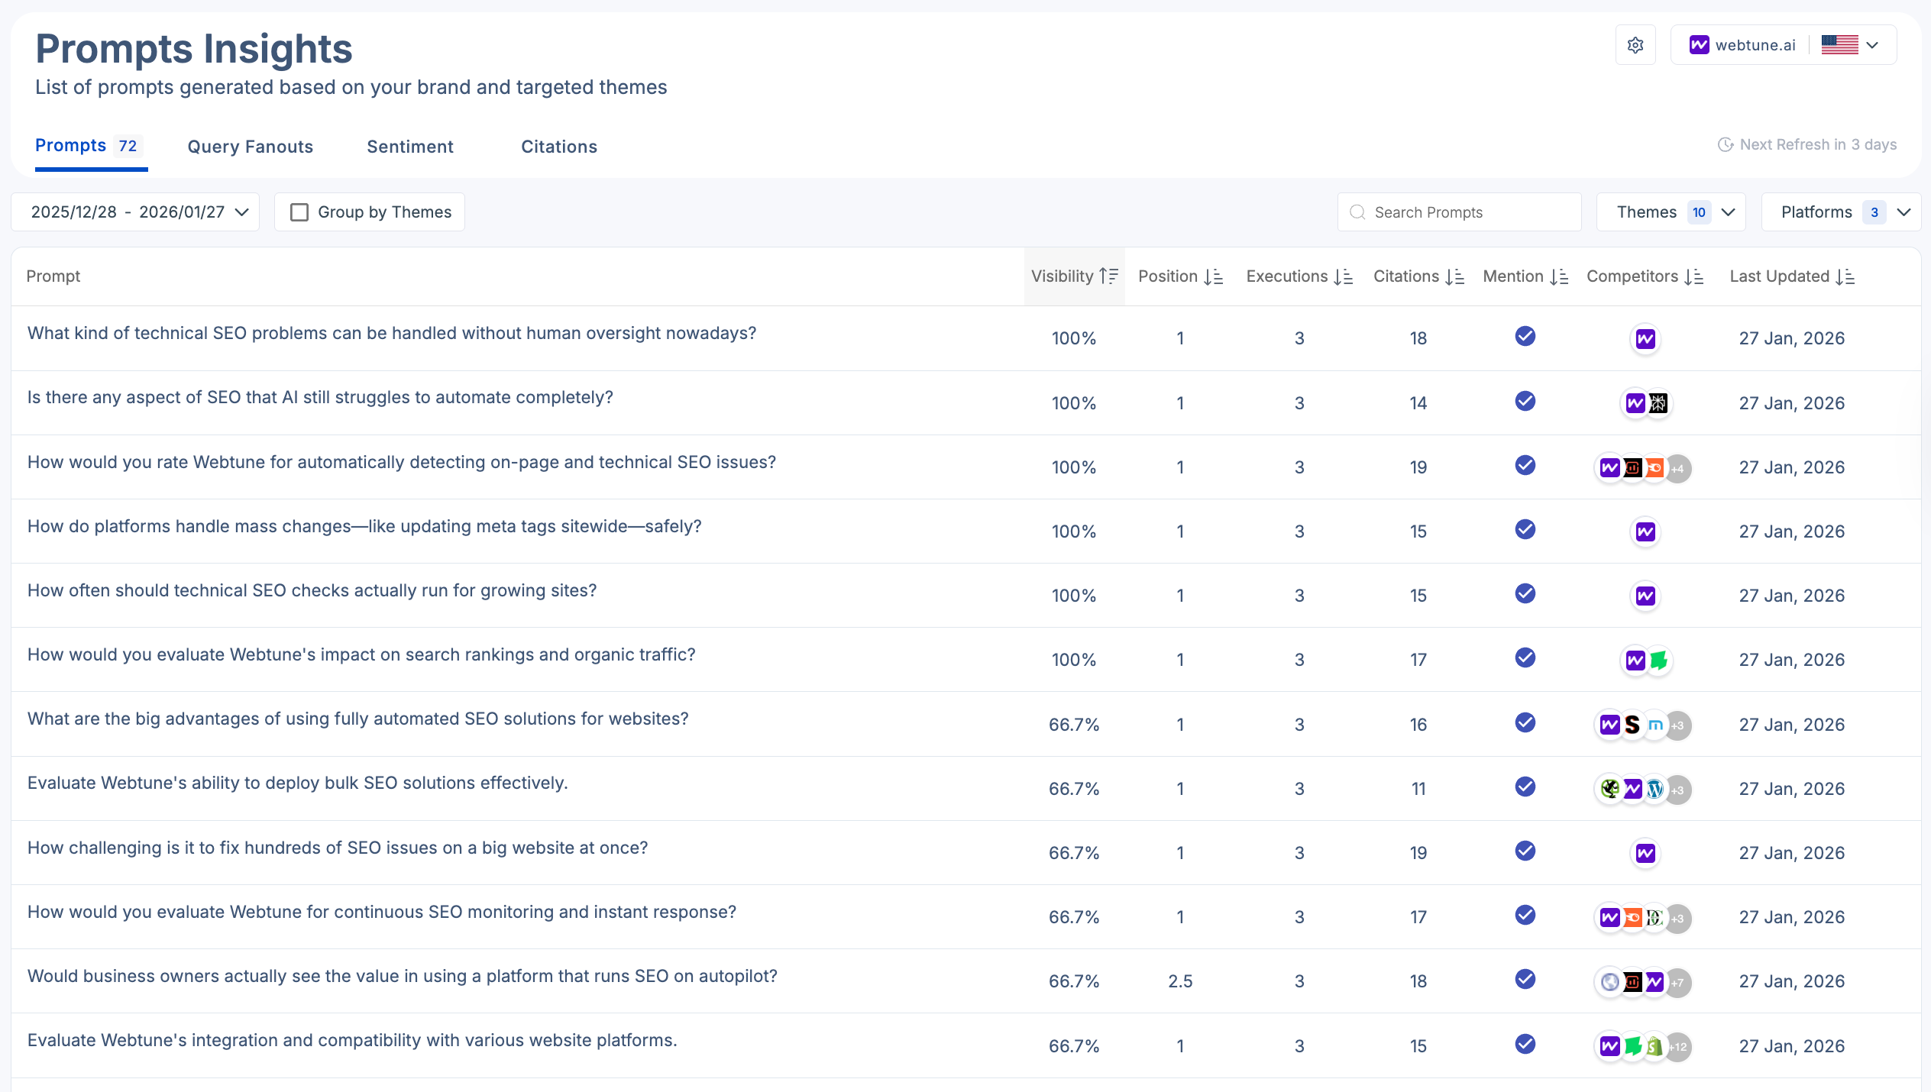Click the Semrush icon on the Webtune rating row
The width and height of the screenshot is (1931, 1092).
click(x=1656, y=467)
